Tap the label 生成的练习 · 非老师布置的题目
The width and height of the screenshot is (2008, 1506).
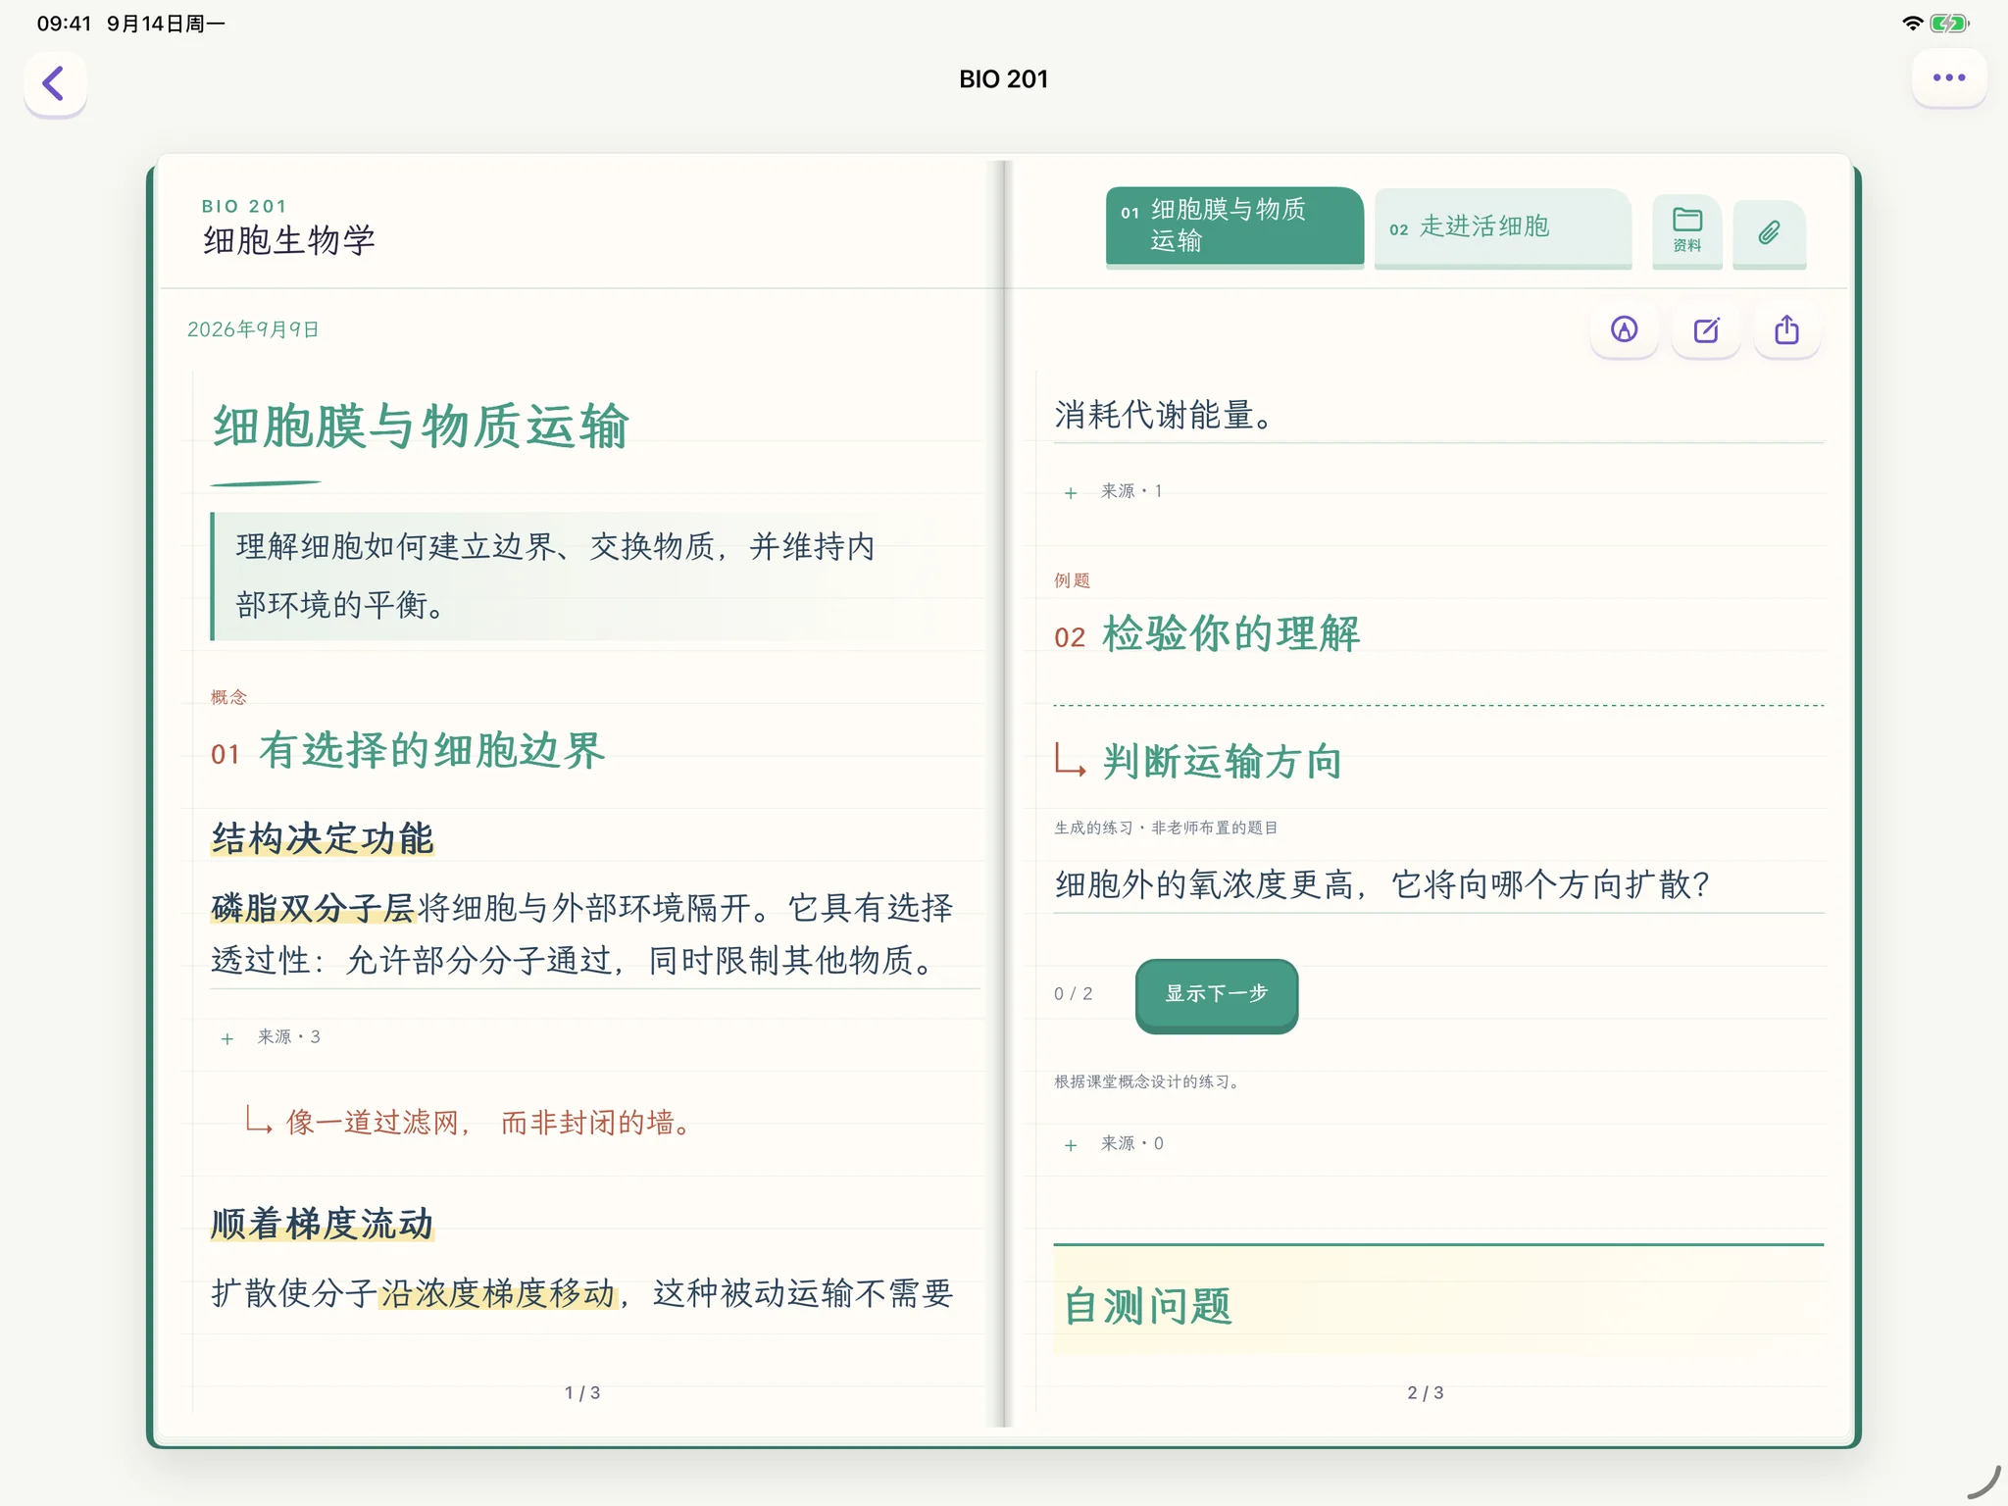coord(1166,828)
